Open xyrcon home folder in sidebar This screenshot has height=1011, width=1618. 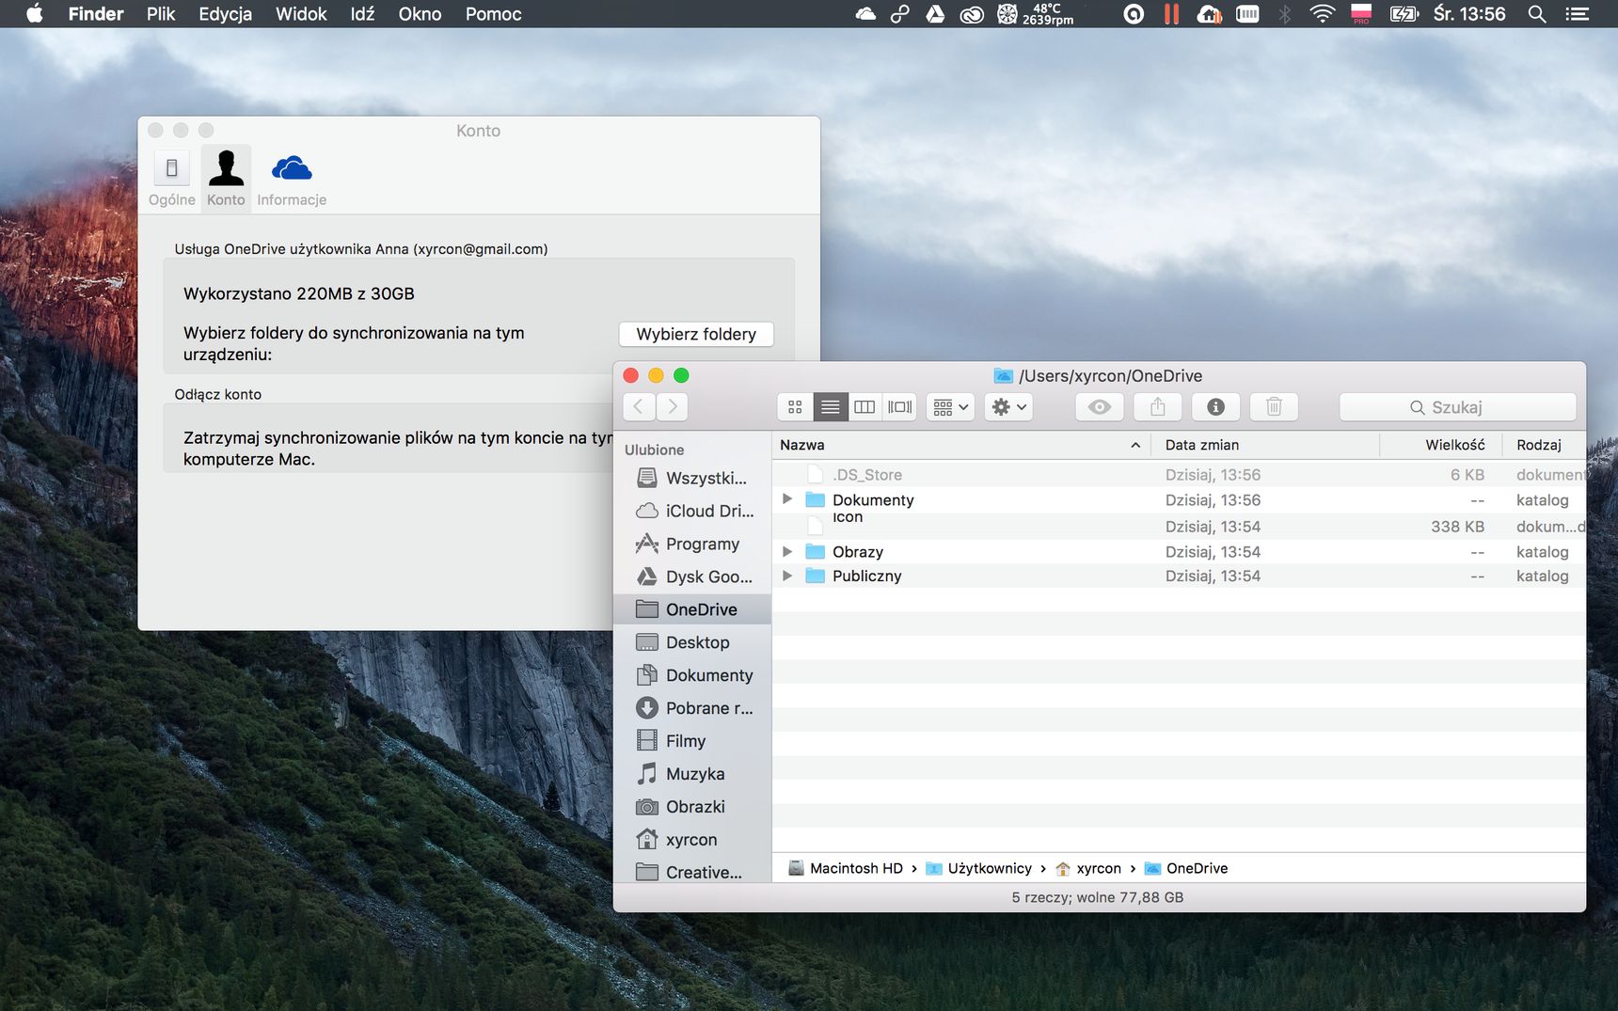pos(692,840)
